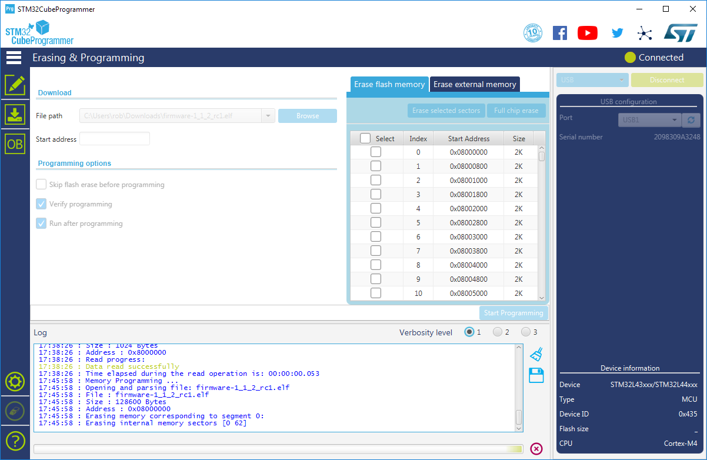Click the Disconnect button
Screen dimensions: 707x460
click(667, 80)
